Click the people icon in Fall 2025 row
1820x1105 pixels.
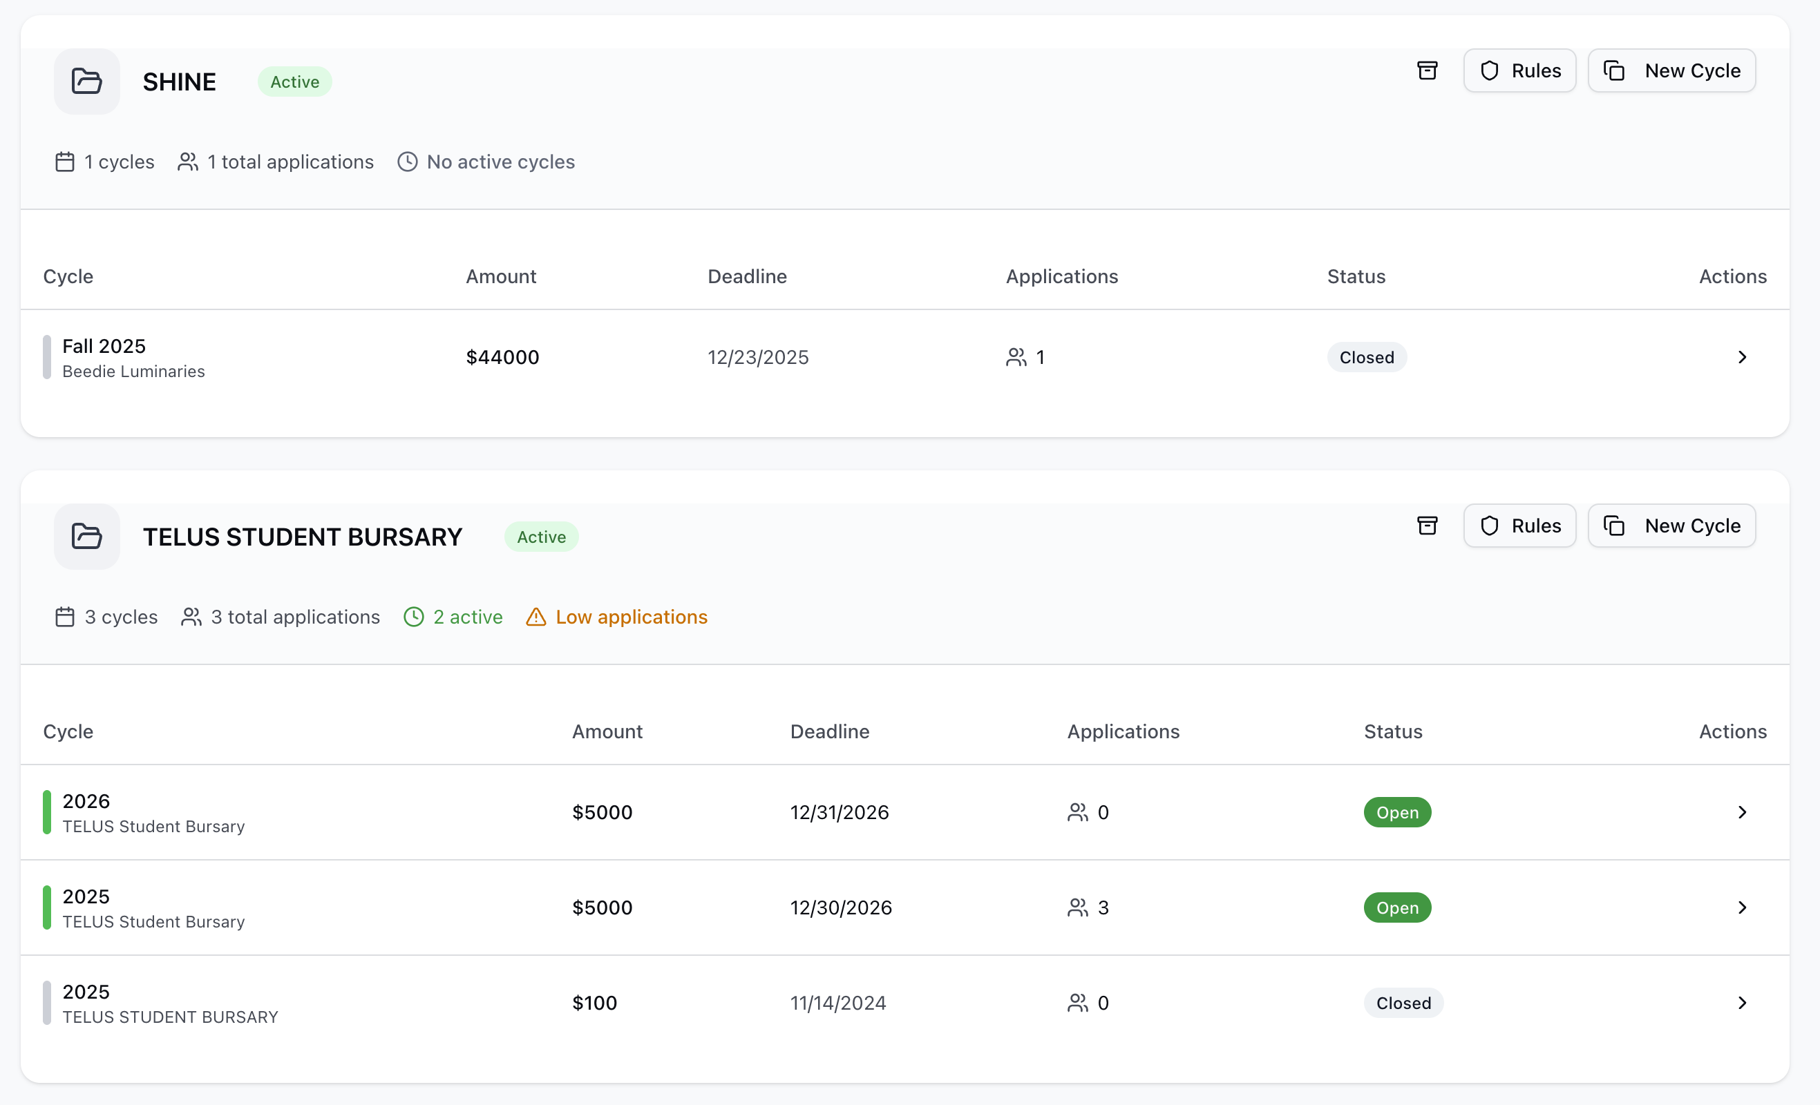tap(1016, 357)
